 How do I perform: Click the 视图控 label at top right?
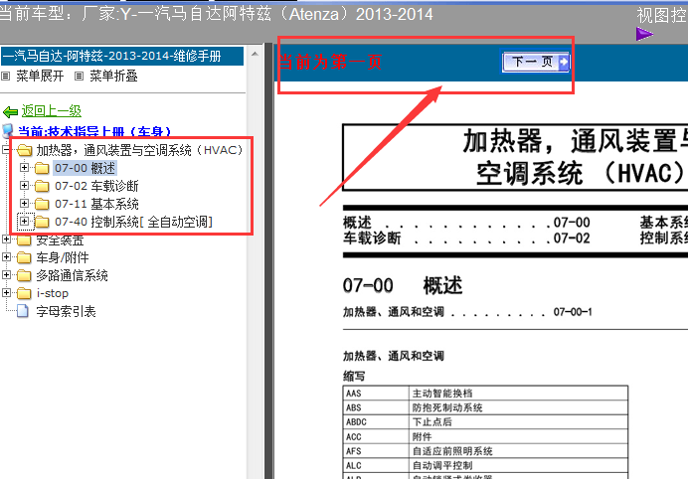pyautogui.click(x=662, y=15)
